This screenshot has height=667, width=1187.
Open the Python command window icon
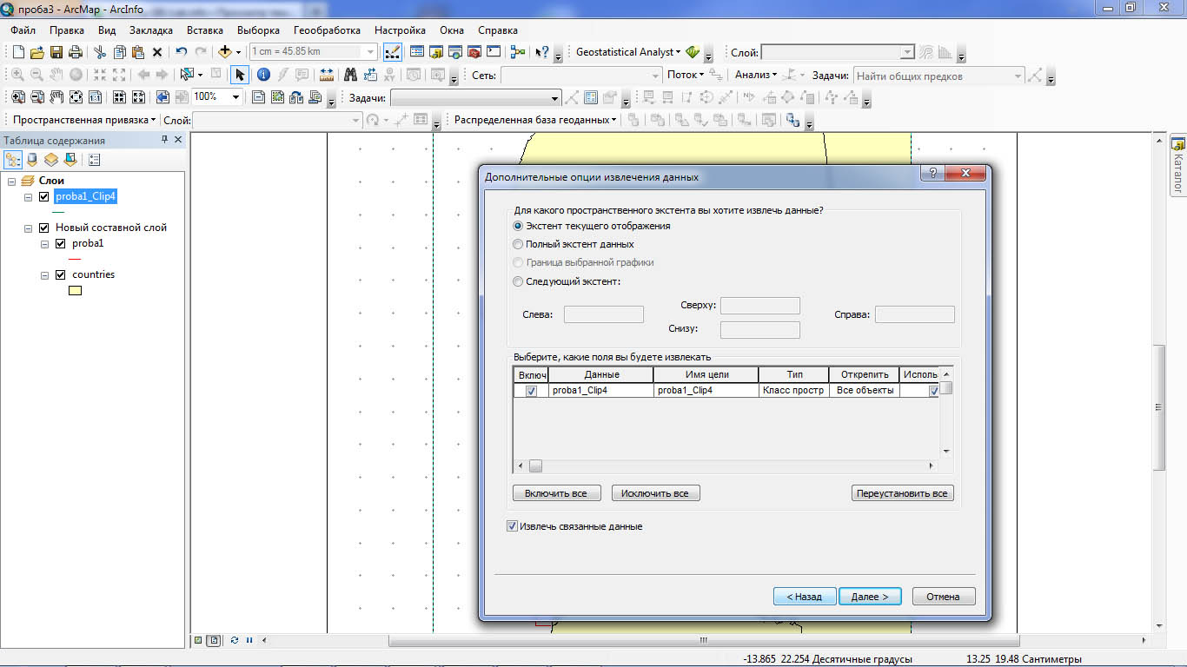(x=494, y=52)
